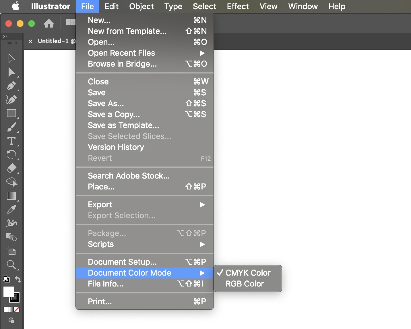Activate the Artboard tool
The image size is (411, 329).
point(11,251)
